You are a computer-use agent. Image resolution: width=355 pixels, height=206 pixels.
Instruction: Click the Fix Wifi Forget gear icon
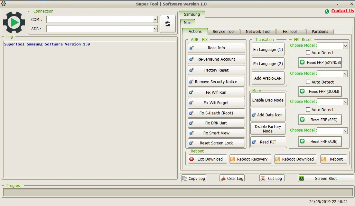point(191,103)
